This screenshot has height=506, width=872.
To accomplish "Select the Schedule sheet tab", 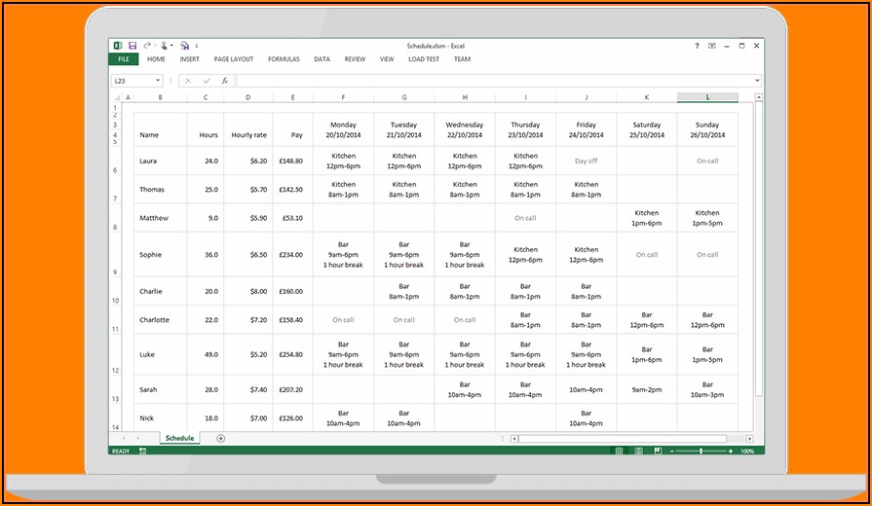I will 179,438.
